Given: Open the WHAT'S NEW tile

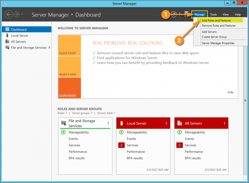Looking at the screenshot, I should point(69,67).
